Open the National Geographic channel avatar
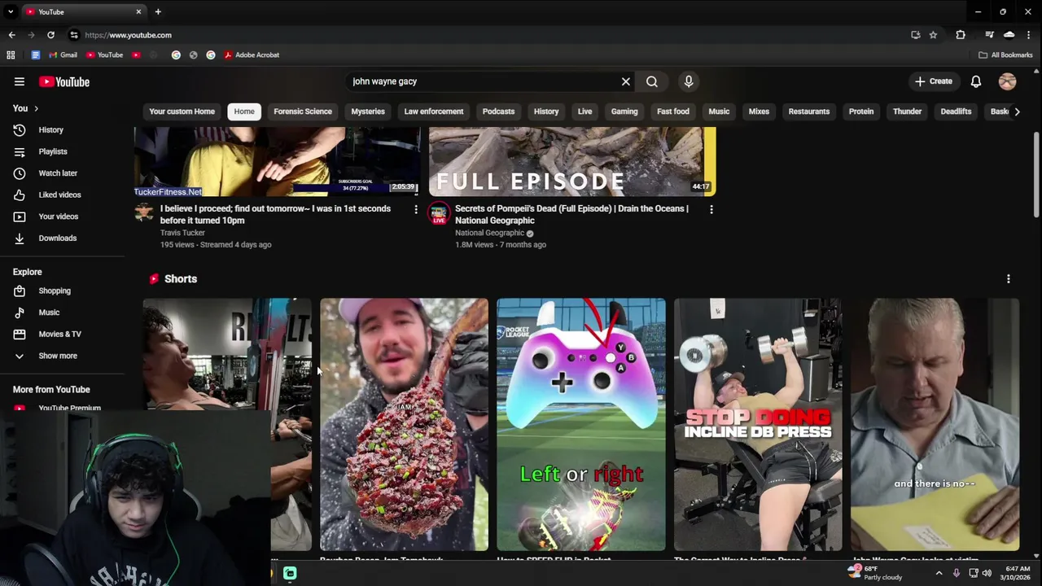 click(439, 213)
